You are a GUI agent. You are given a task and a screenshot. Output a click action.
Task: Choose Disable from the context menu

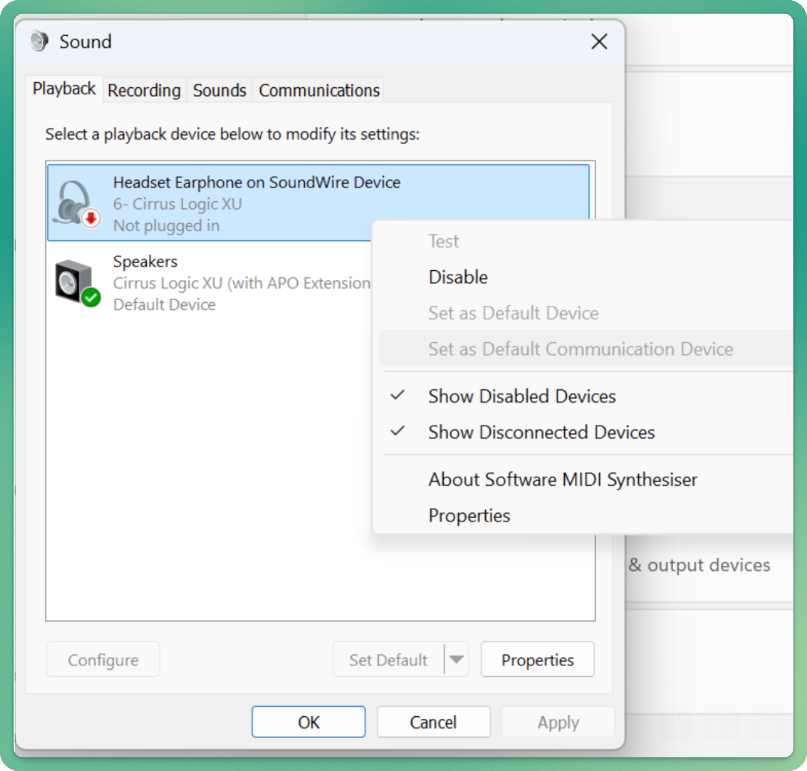(458, 277)
